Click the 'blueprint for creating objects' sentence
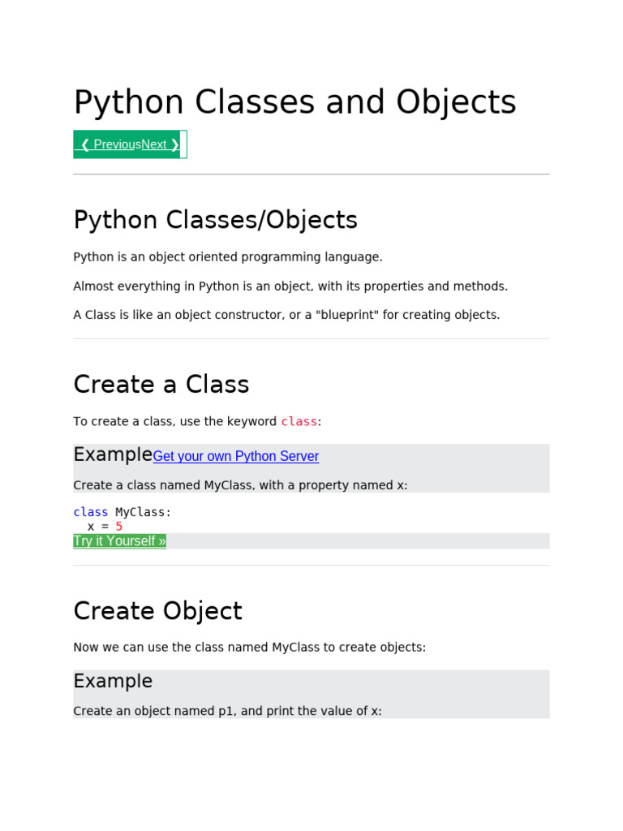 (x=286, y=315)
